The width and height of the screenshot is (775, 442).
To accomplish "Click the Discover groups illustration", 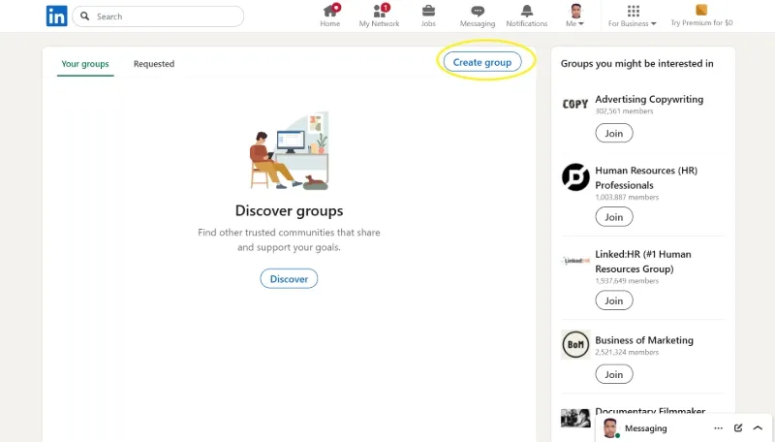I will [x=289, y=151].
